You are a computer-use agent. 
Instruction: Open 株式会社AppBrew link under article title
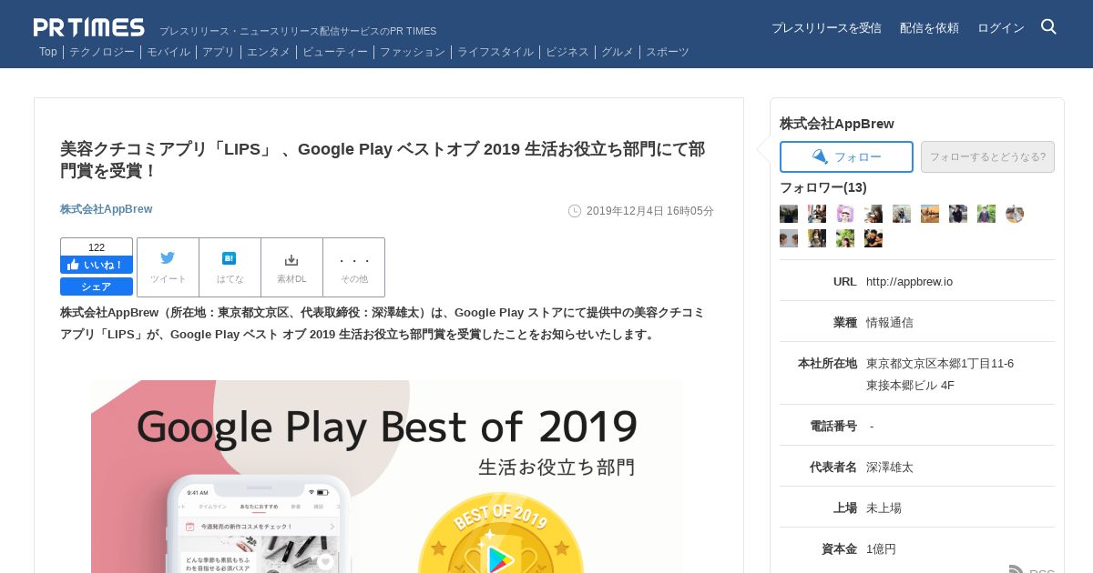point(107,209)
